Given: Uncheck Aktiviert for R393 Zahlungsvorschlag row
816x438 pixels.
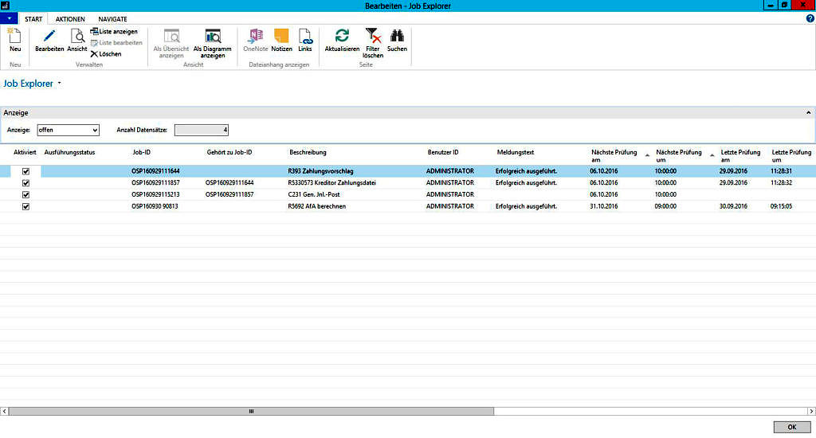Looking at the screenshot, I should (25, 171).
